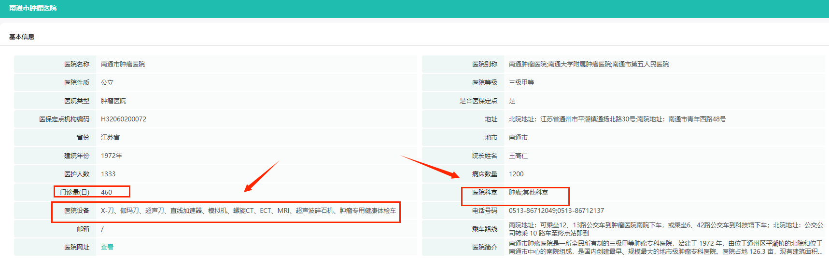Select the 肿瘤医院 type value
829x263 pixels.
tap(113, 101)
